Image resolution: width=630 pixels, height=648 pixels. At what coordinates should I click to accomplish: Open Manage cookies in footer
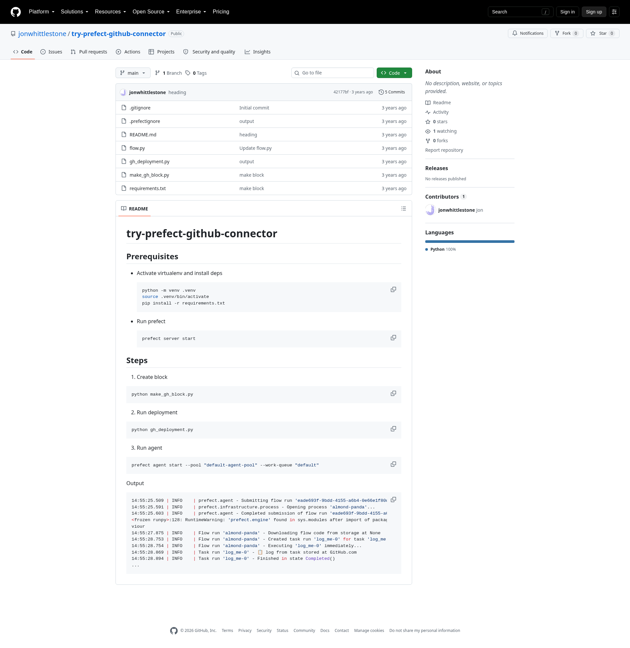(369, 631)
